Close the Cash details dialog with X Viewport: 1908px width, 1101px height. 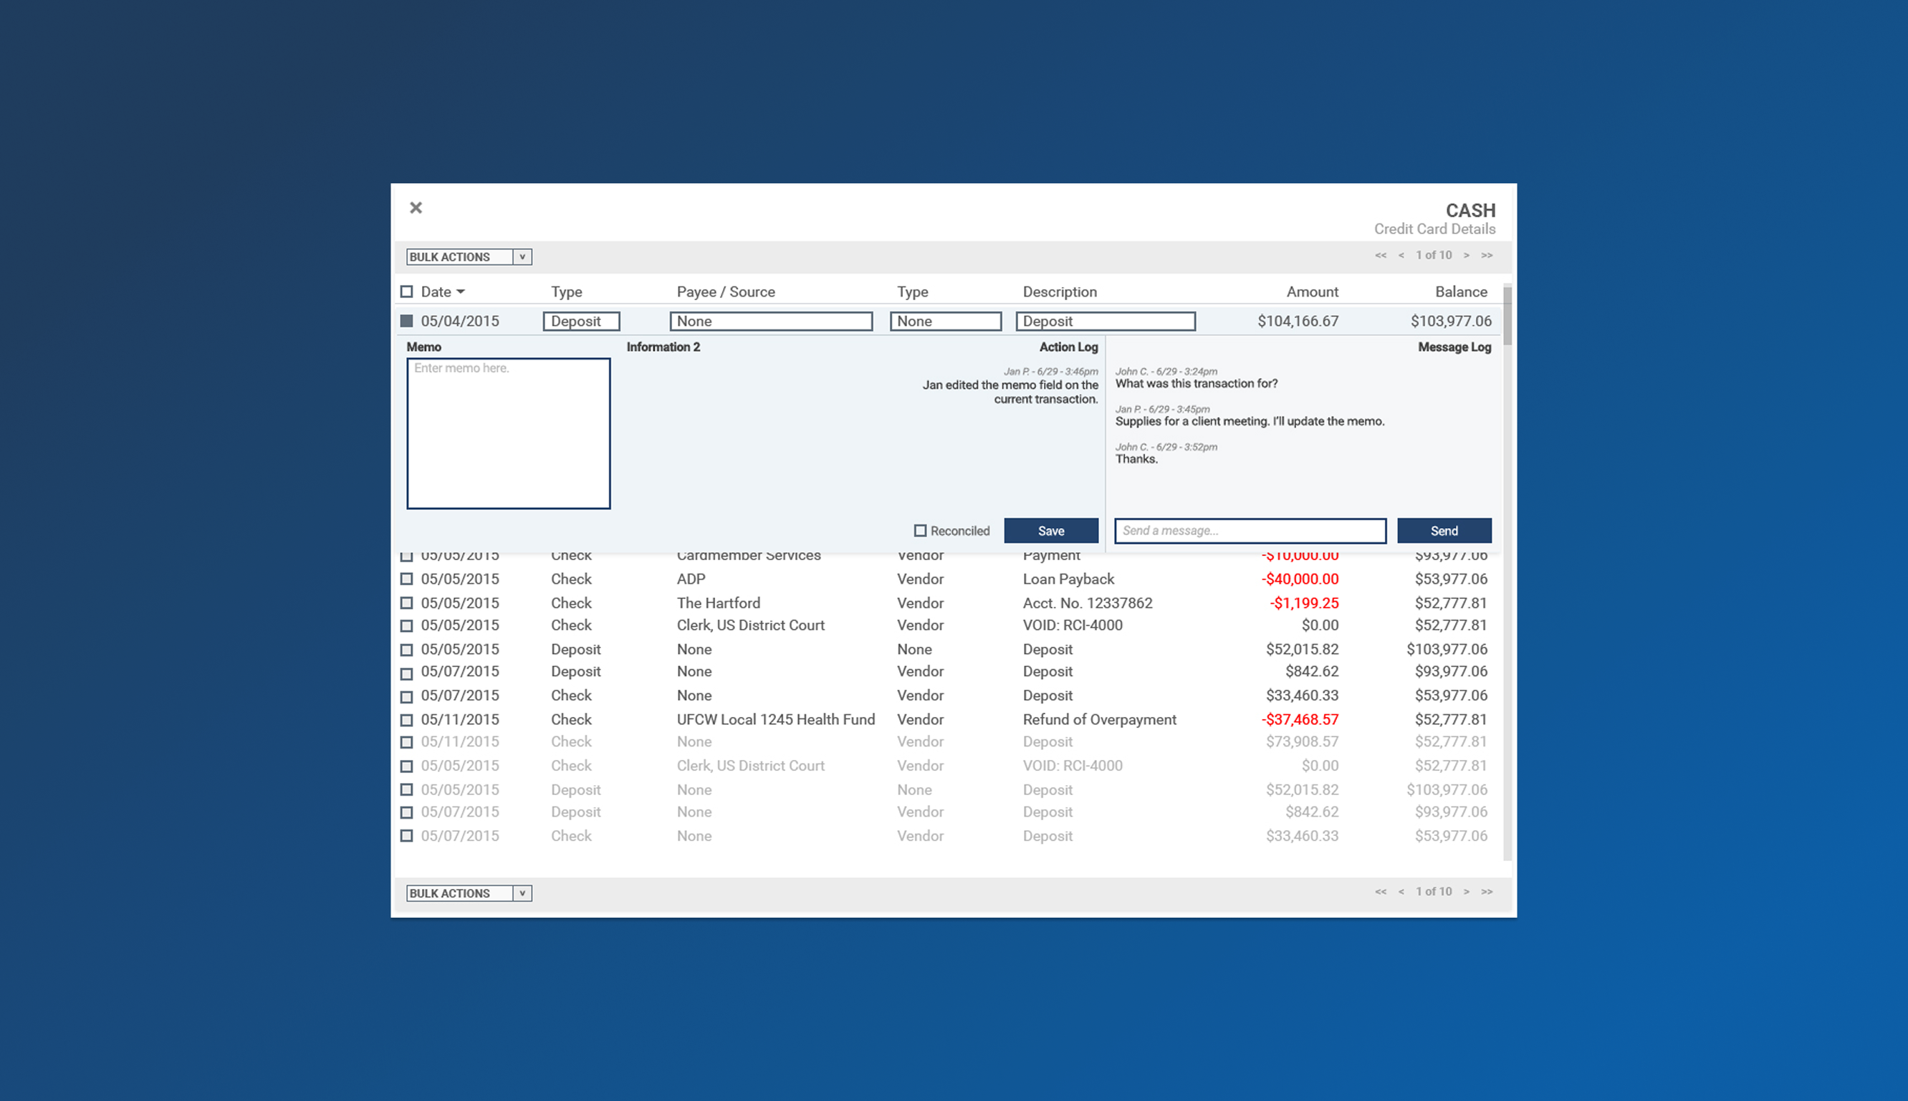415,208
